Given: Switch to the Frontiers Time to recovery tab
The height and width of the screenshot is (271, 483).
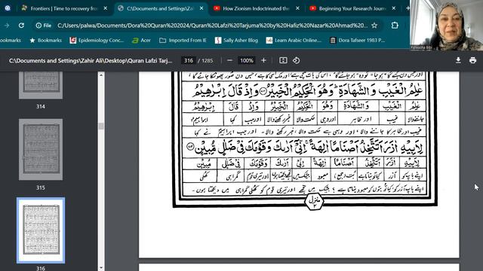Looking at the screenshot, I should (x=63, y=8).
